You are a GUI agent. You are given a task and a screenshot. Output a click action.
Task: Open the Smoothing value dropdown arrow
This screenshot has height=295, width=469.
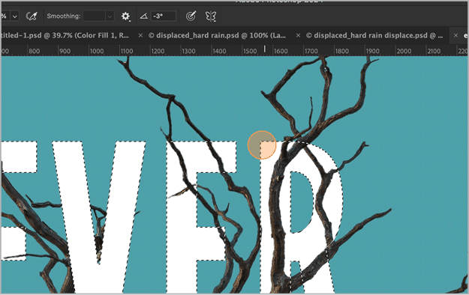point(110,16)
